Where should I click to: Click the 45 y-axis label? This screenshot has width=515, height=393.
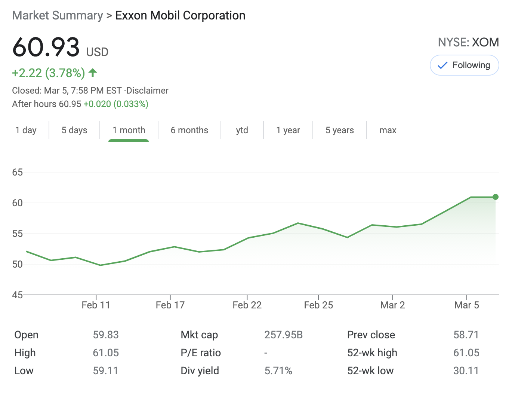point(18,295)
